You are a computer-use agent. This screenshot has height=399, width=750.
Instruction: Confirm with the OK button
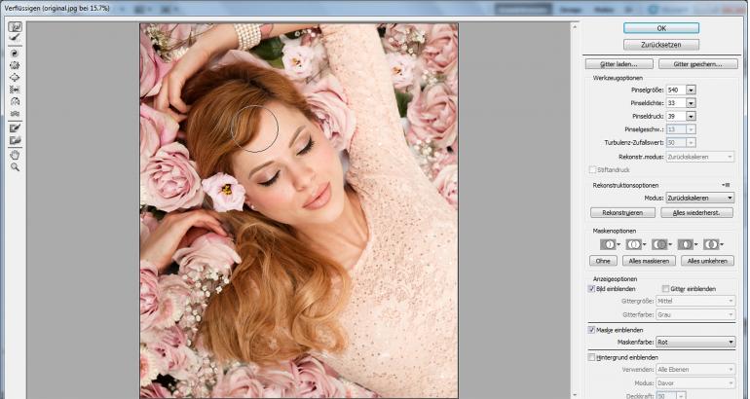click(661, 28)
